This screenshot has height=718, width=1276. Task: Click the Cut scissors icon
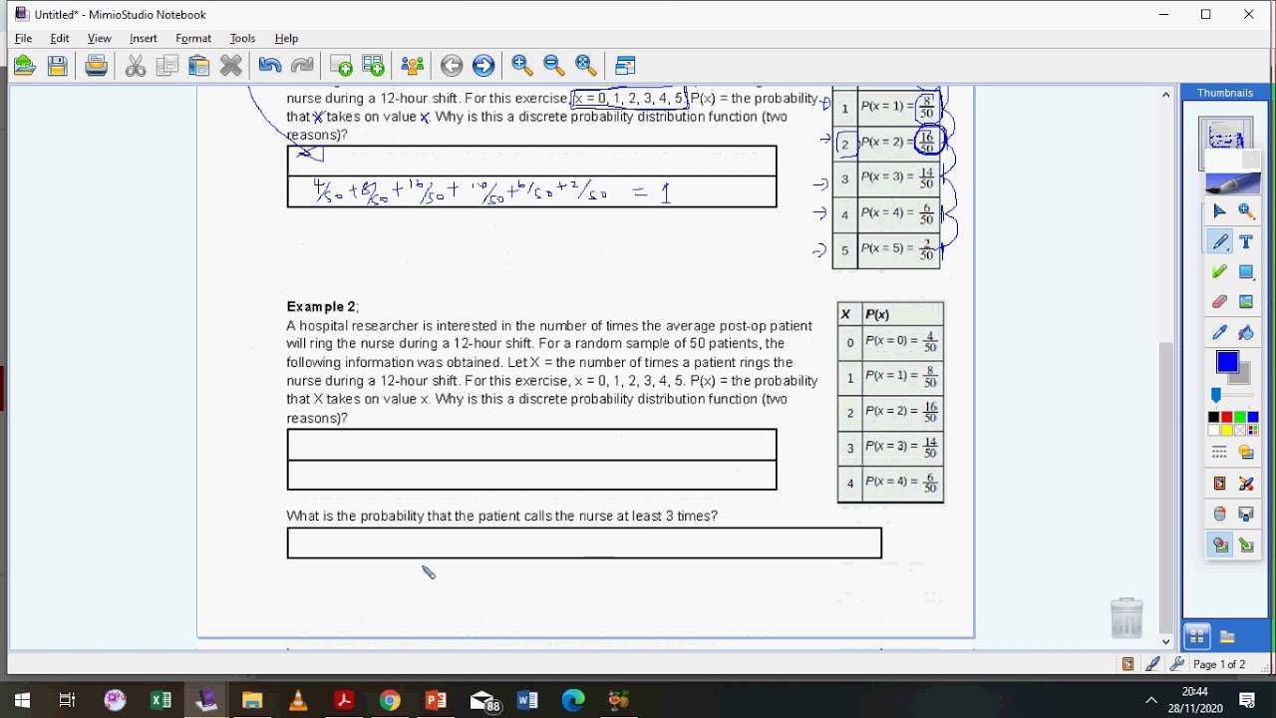pos(136,66)
